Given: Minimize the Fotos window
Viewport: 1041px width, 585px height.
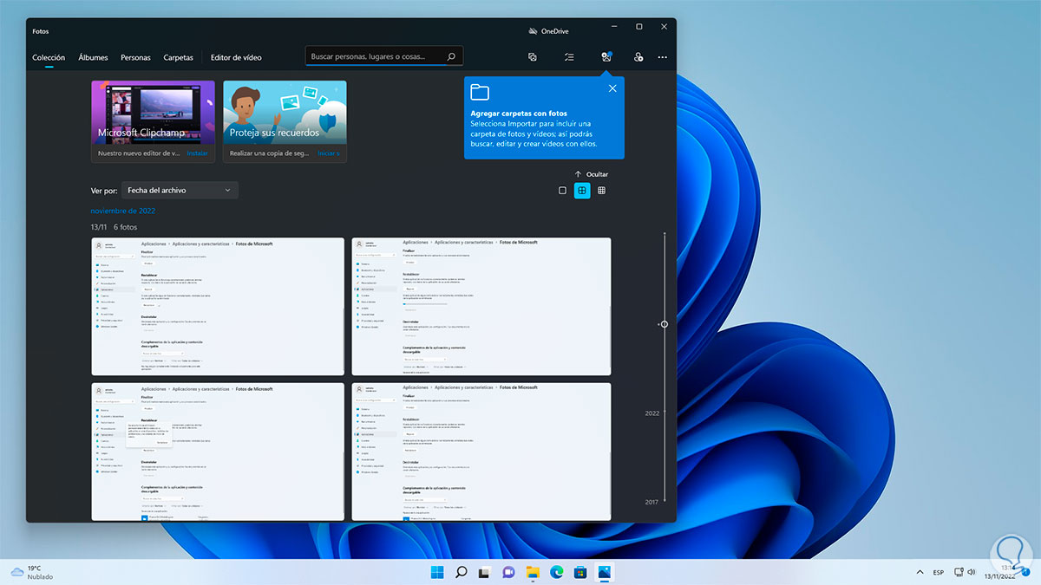Looking at the screenshot, I should coord(613,27).
